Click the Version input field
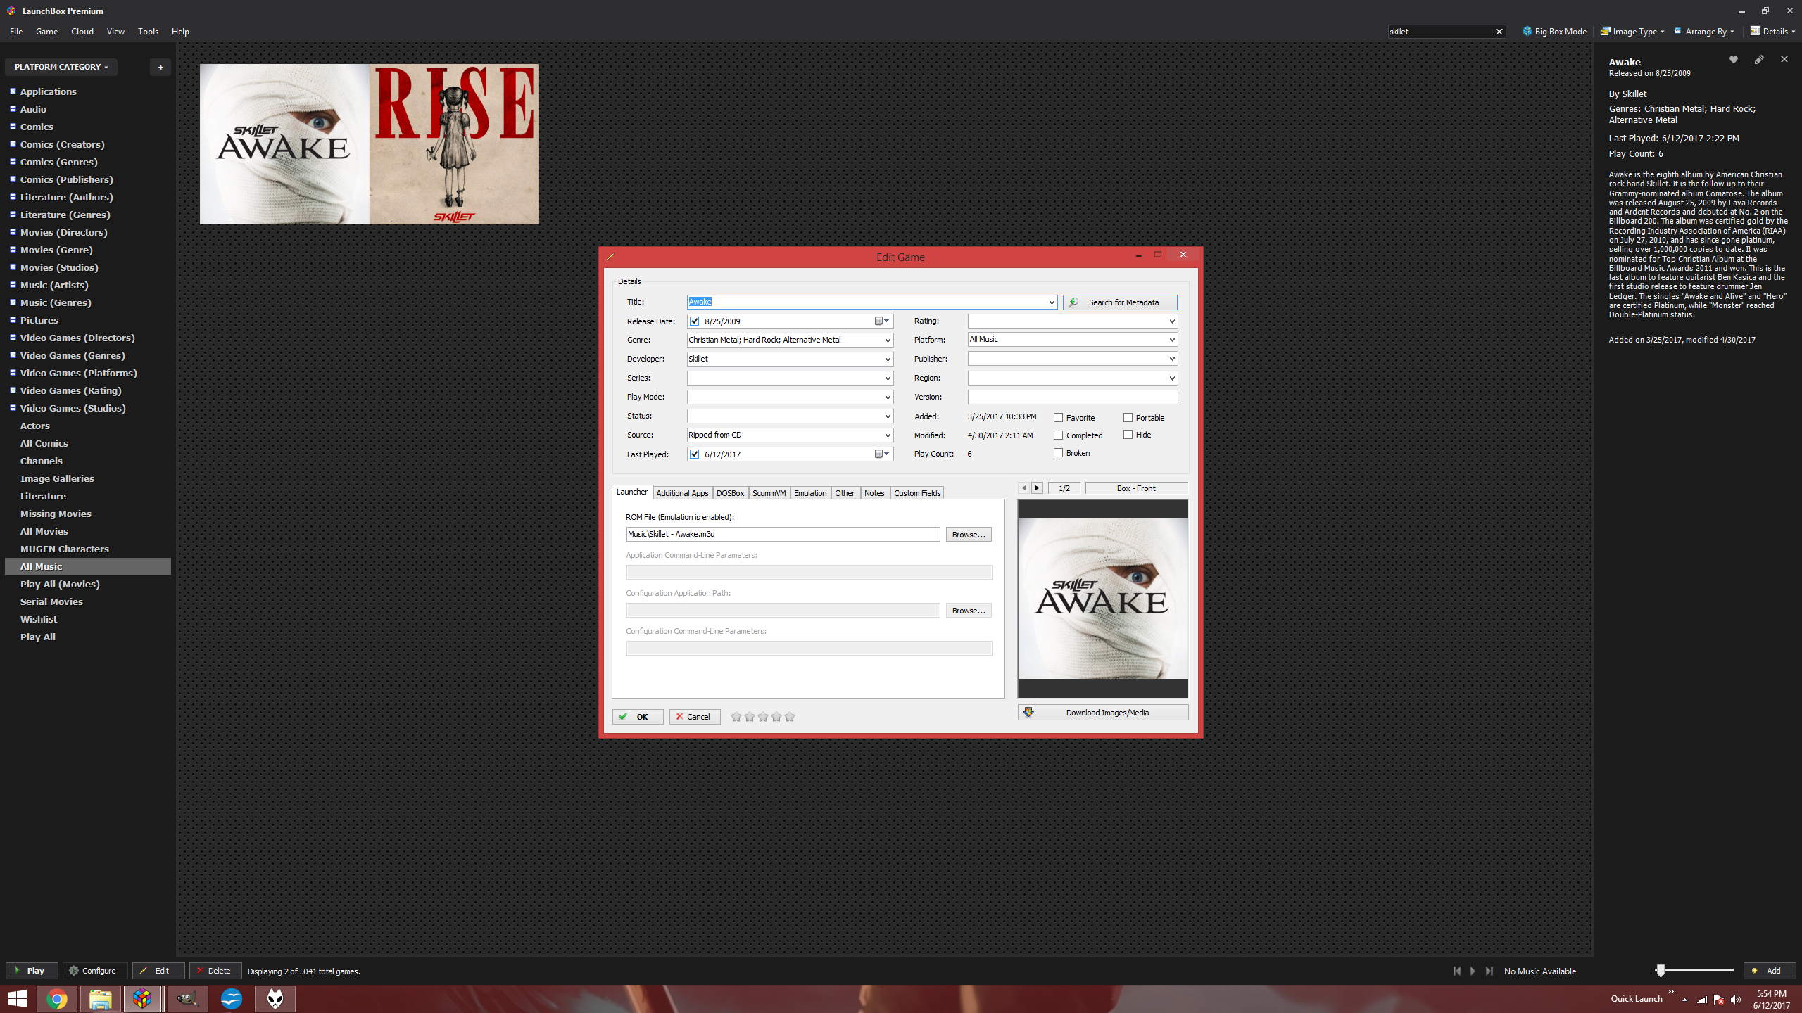This screenshot has width=1802, height=1013. (1073, 397)
